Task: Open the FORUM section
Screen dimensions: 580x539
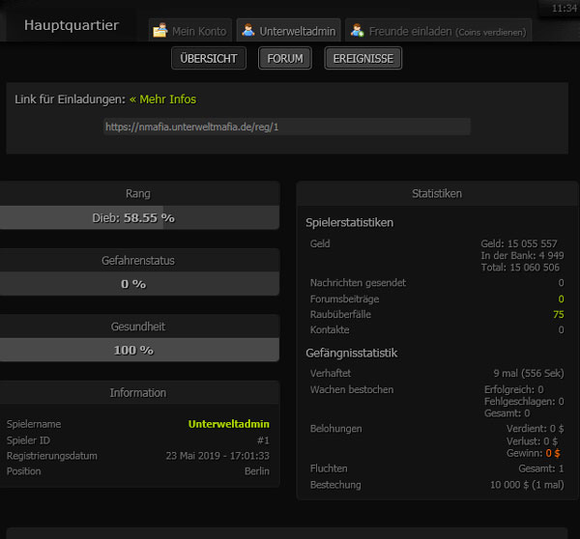Action: (285, 59)
